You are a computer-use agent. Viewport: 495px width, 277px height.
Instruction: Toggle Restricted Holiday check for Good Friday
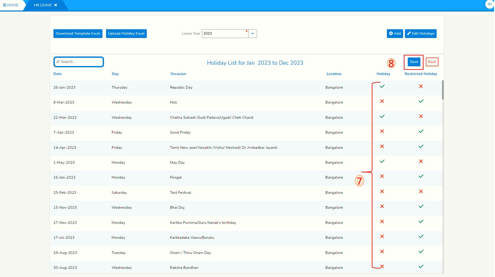(x=421, y=131)
